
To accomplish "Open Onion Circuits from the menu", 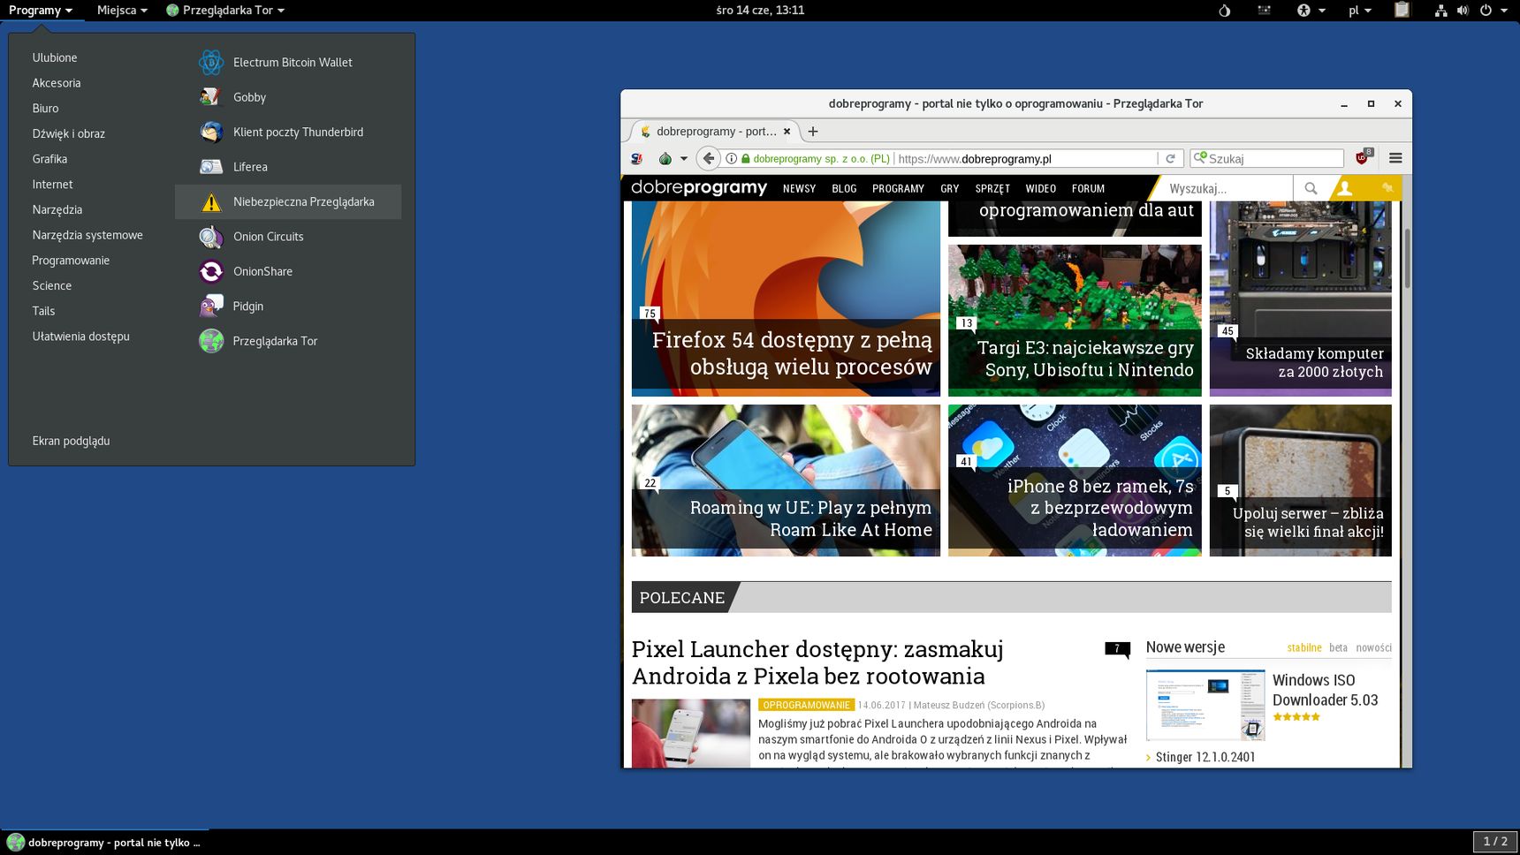I will [x=288, y=237].
